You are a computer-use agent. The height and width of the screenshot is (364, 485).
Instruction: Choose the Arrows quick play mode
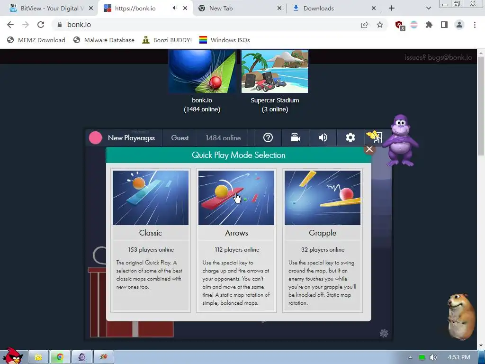(x=236, y=240)
